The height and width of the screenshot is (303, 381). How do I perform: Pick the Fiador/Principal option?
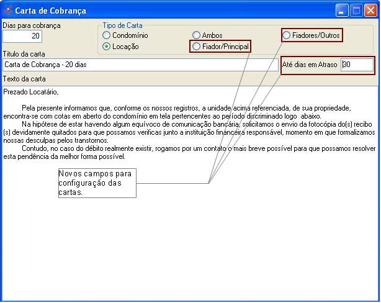(197, 47)
